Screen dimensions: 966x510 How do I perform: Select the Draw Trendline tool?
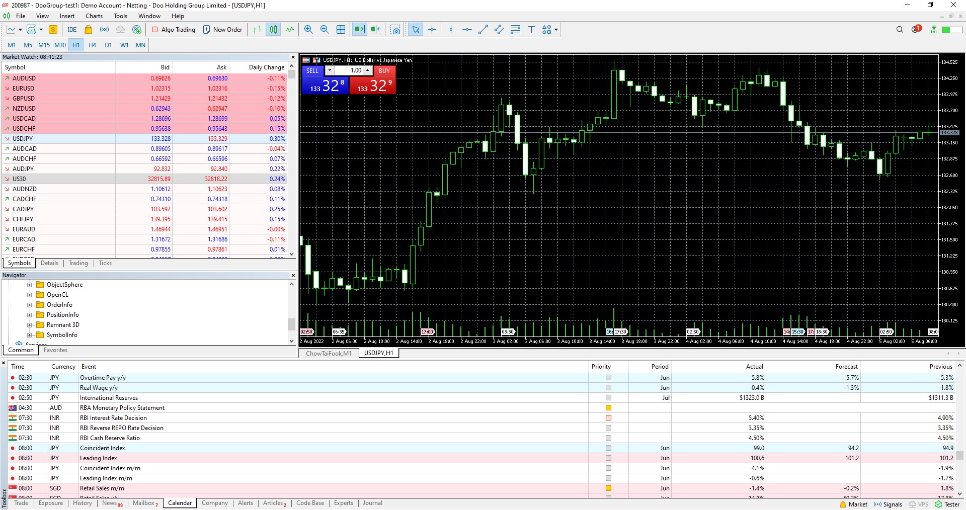483,30
